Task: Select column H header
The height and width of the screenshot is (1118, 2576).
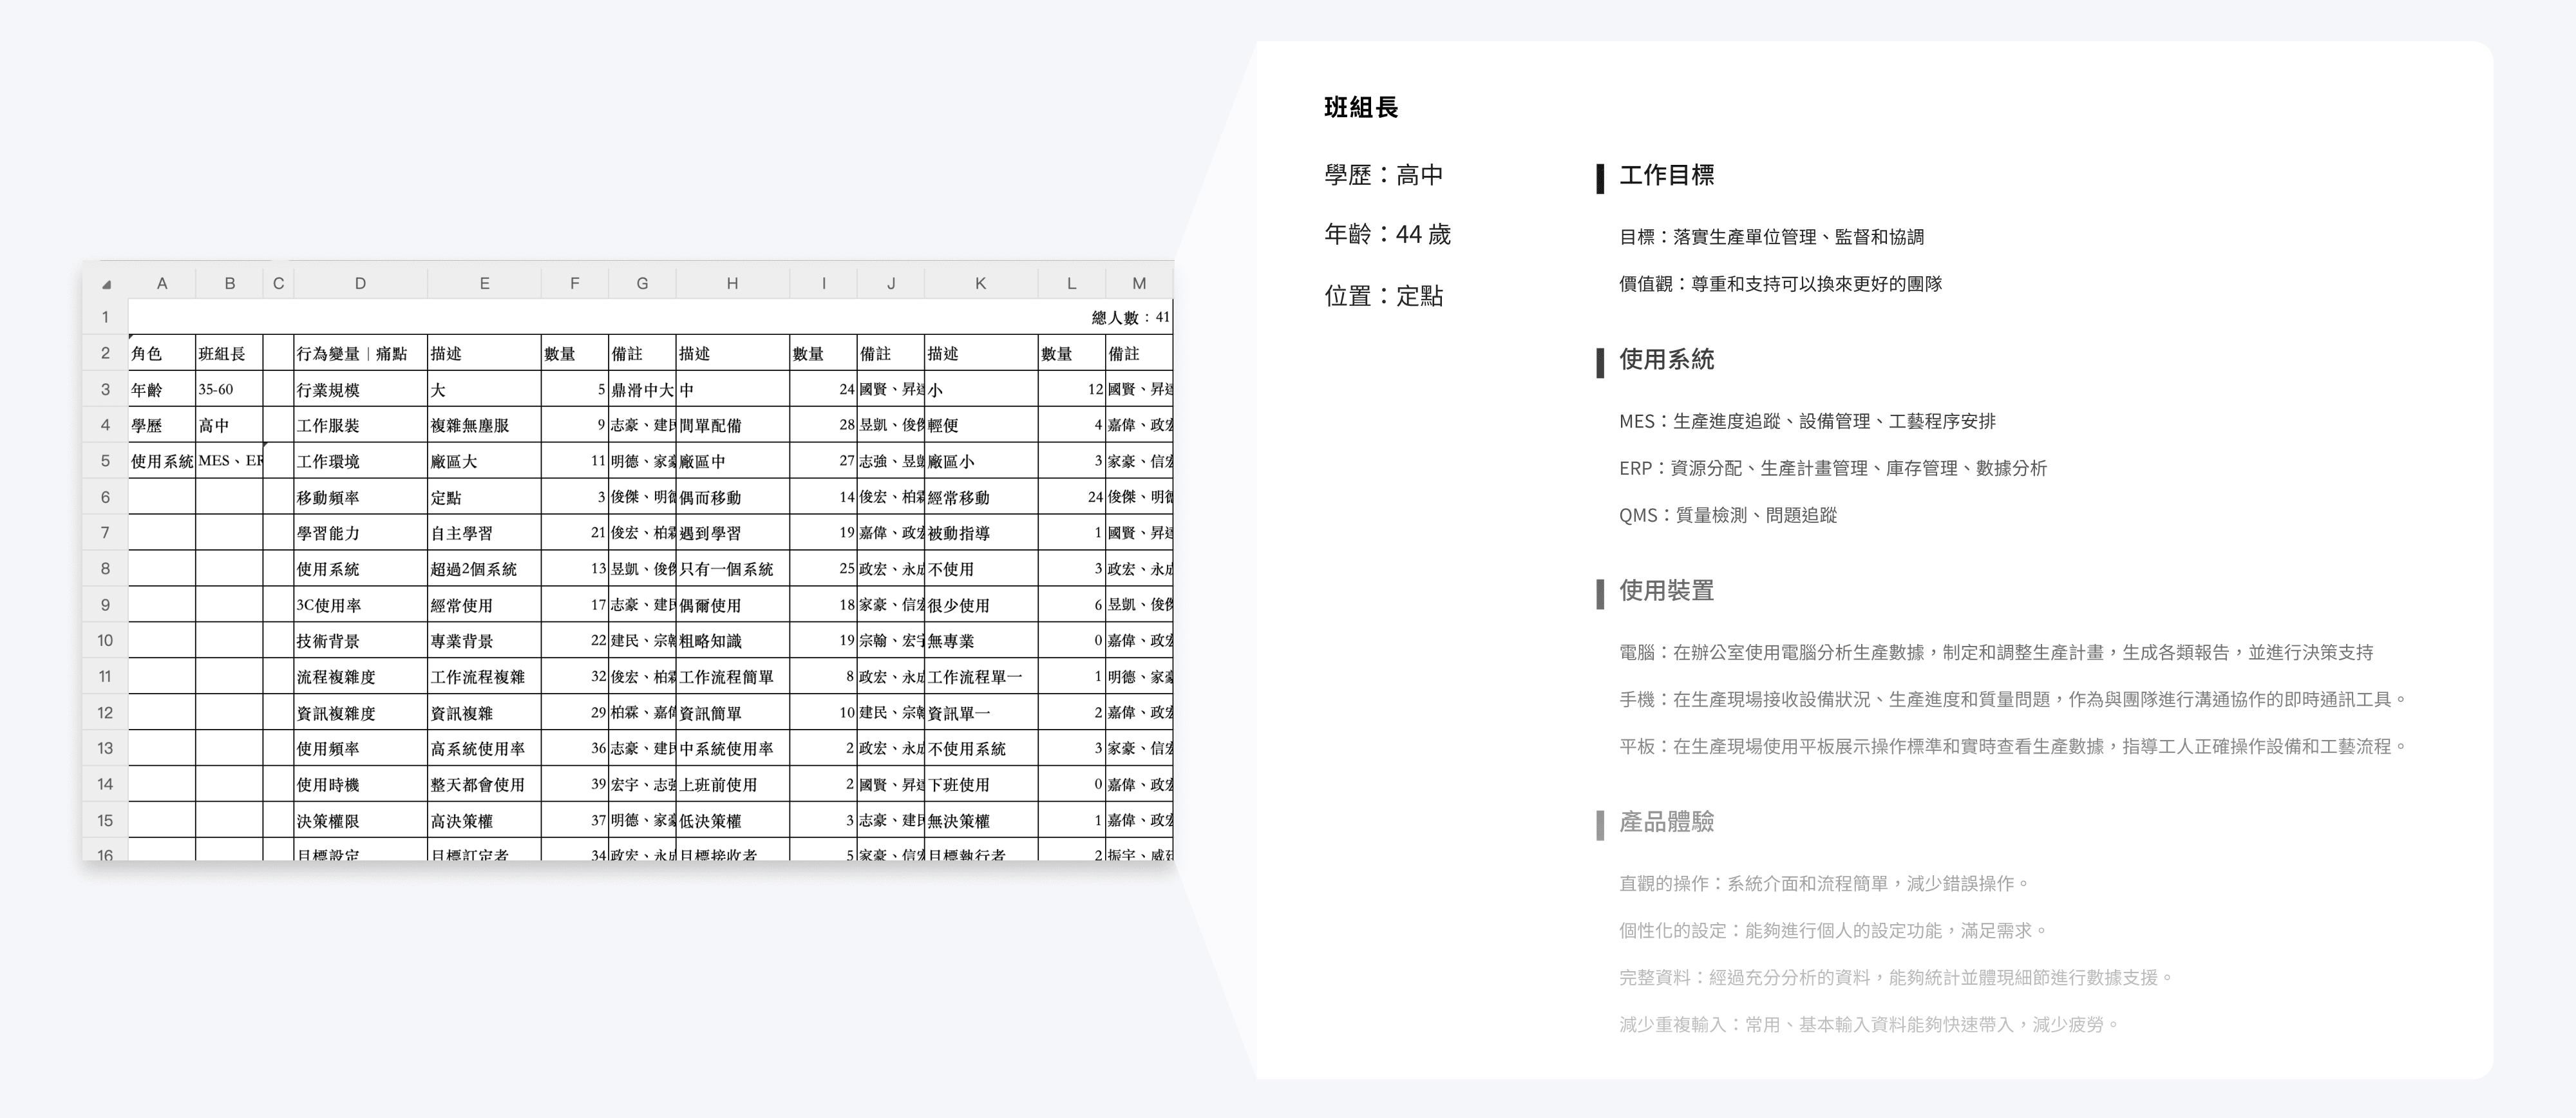Action: pyautogui.click(x=732, y=284)
